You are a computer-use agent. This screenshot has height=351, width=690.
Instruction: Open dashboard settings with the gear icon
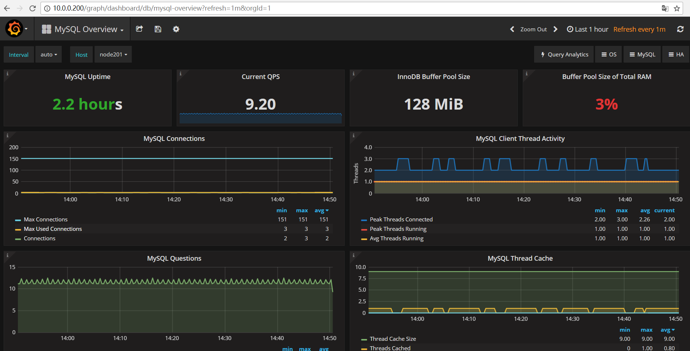pos(176,29)
